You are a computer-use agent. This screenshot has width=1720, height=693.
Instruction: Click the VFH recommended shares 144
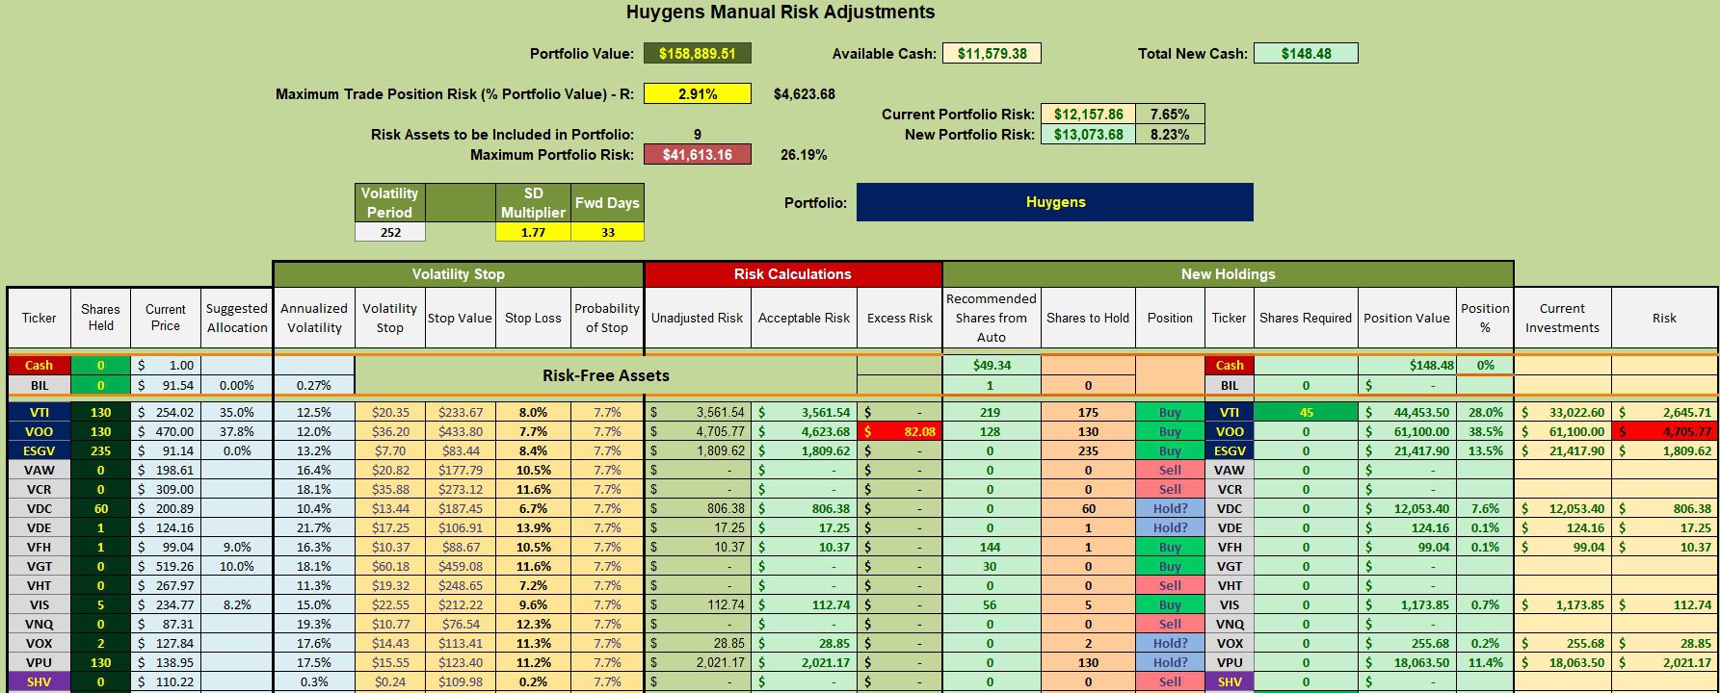[x=991, y=547]
